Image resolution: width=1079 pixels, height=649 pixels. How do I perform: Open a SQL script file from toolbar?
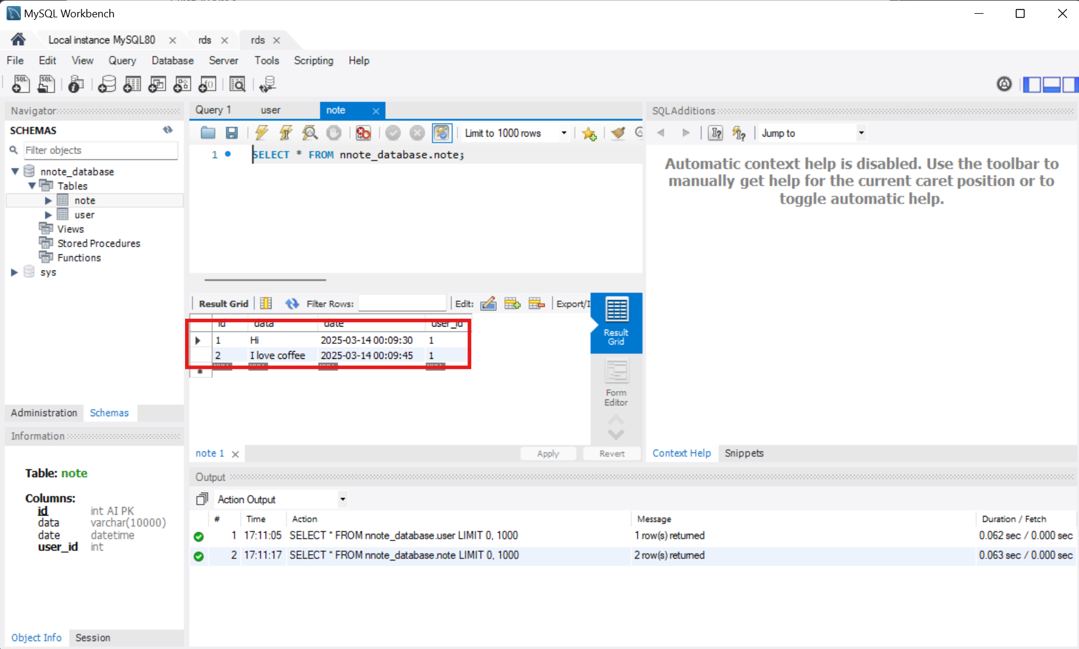click(46, 84)
